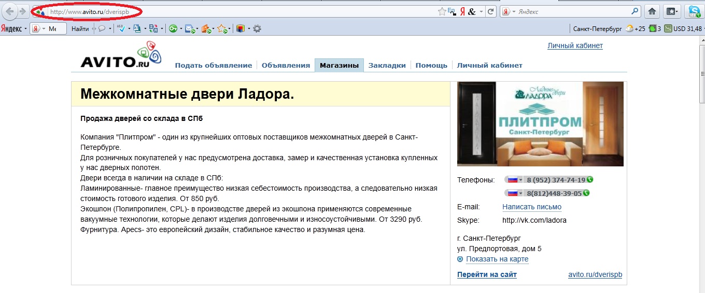
Task: Click the Avito site favicon in address bar
Action: point(39,11)
